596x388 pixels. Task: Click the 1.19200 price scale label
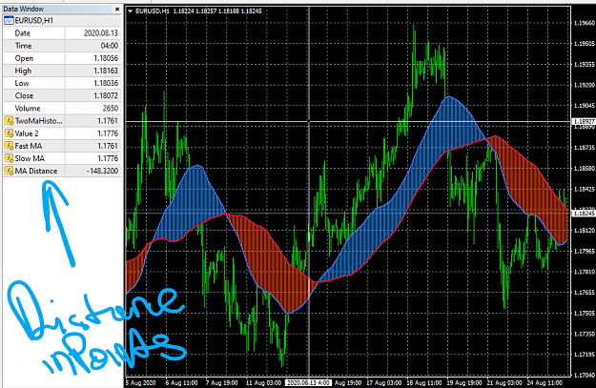[x=585, y=85]
